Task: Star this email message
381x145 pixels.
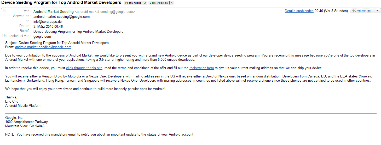Action: (4, 11)
